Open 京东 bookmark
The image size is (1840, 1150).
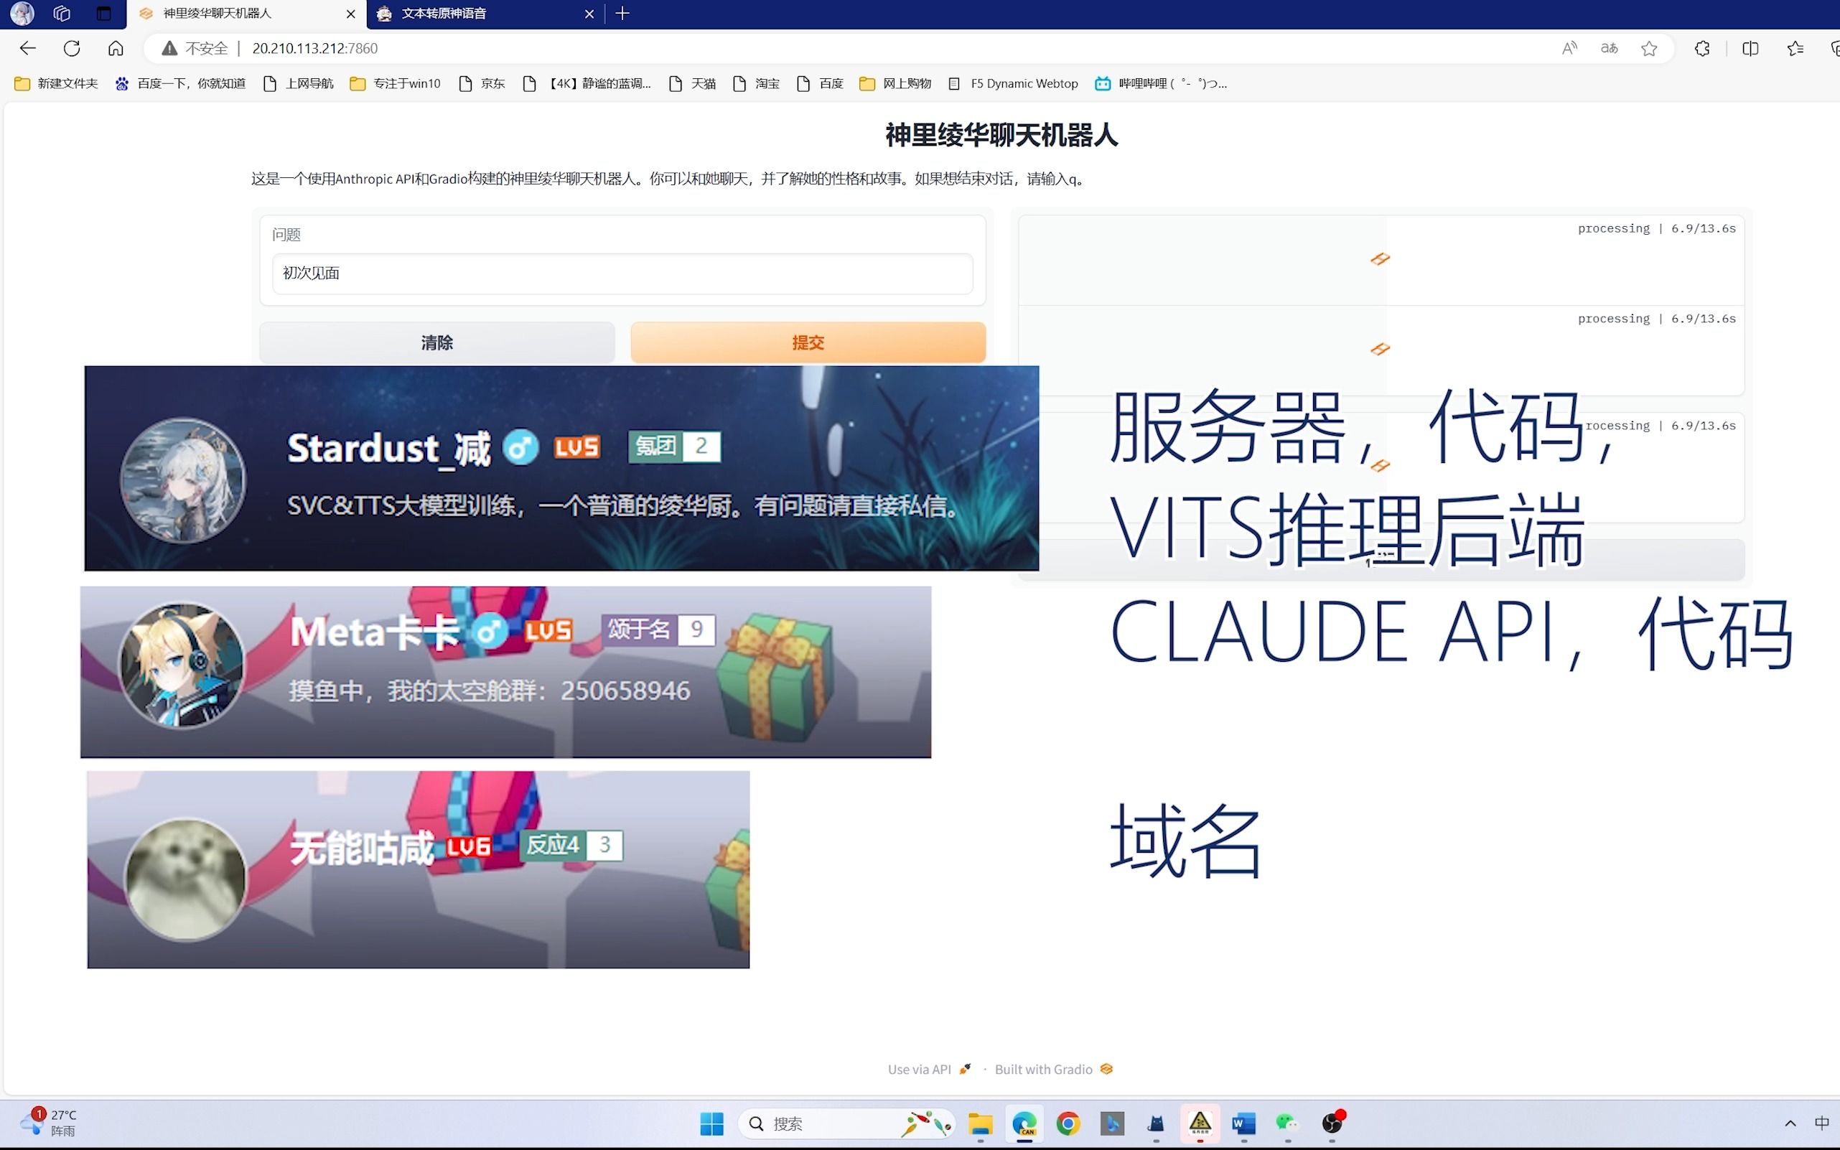click(x=482, y=84)
